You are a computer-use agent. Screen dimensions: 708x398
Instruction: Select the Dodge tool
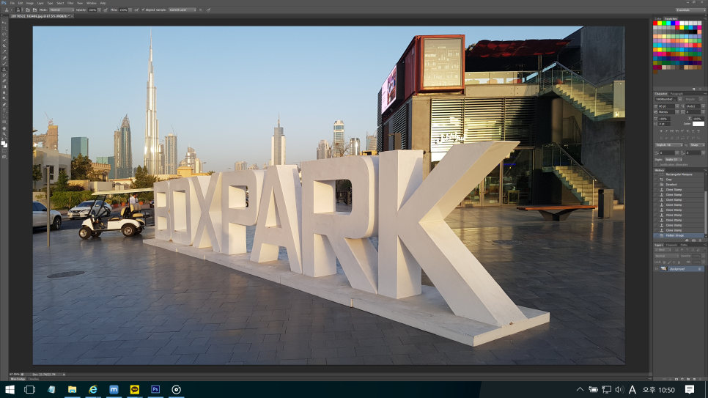coord(4,98)
